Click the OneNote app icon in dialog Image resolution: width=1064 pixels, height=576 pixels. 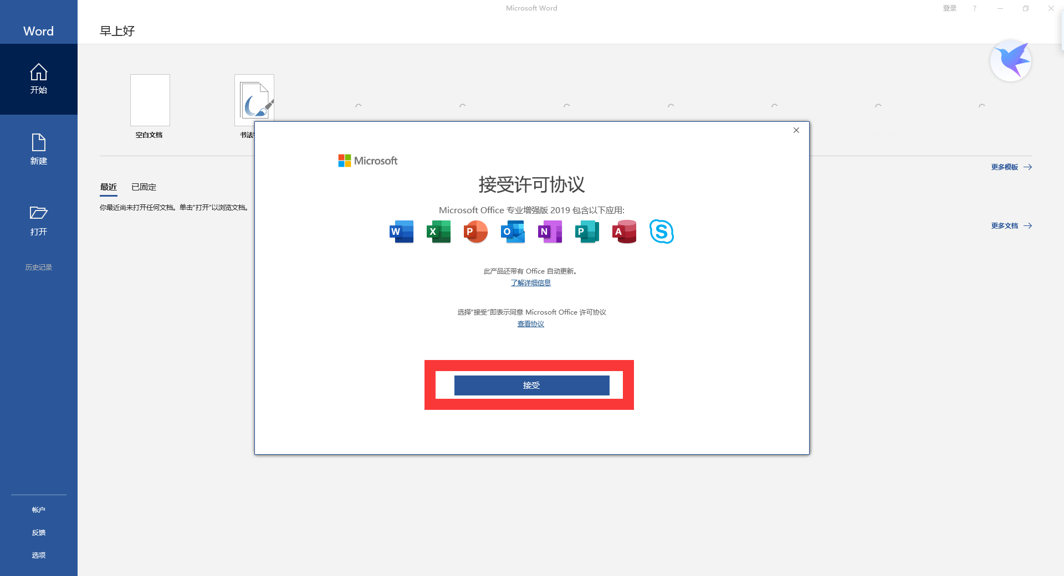pyautogui.click(x=550, y=232)
